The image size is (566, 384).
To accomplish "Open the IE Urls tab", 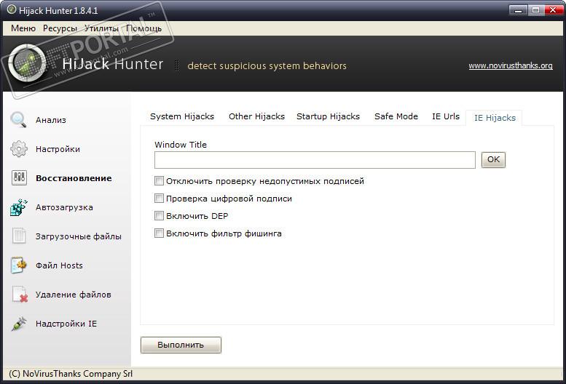I will [446, 116].
